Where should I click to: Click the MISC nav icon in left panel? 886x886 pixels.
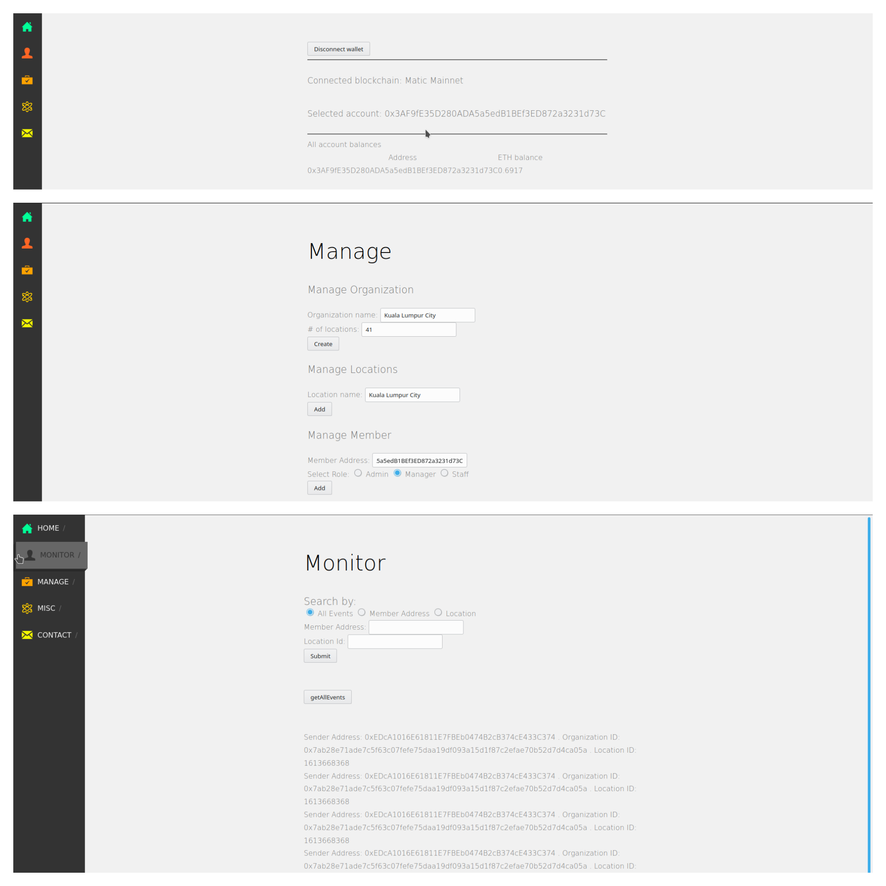(27, 608)
